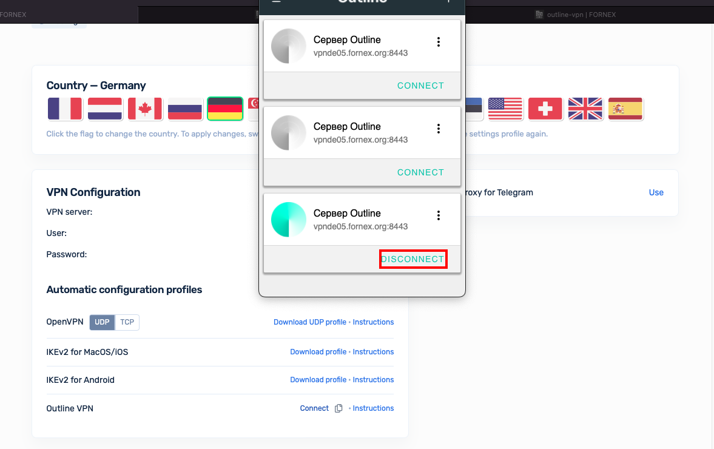Open the connected server's three-dot menu
Image resolution: width=714 pixels, height=449 pixels.
coord(439,215)
